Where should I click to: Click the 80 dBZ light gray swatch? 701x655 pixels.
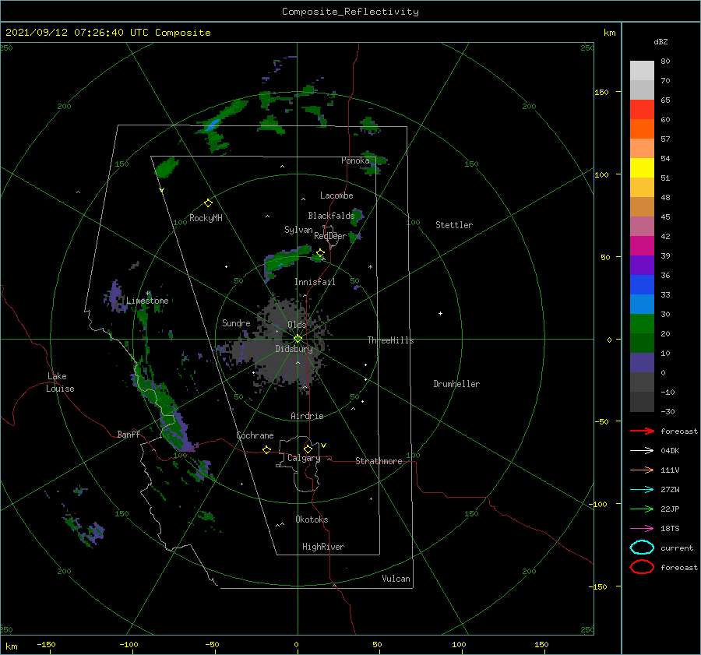(642, 70)
